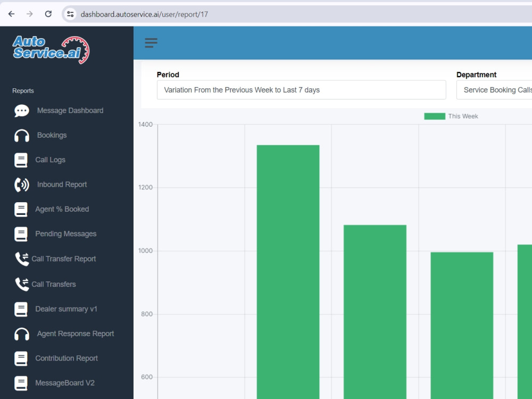Open Call Transfer Report link
This screenshot has width=532, height=399.
click(x=64, y=259)
